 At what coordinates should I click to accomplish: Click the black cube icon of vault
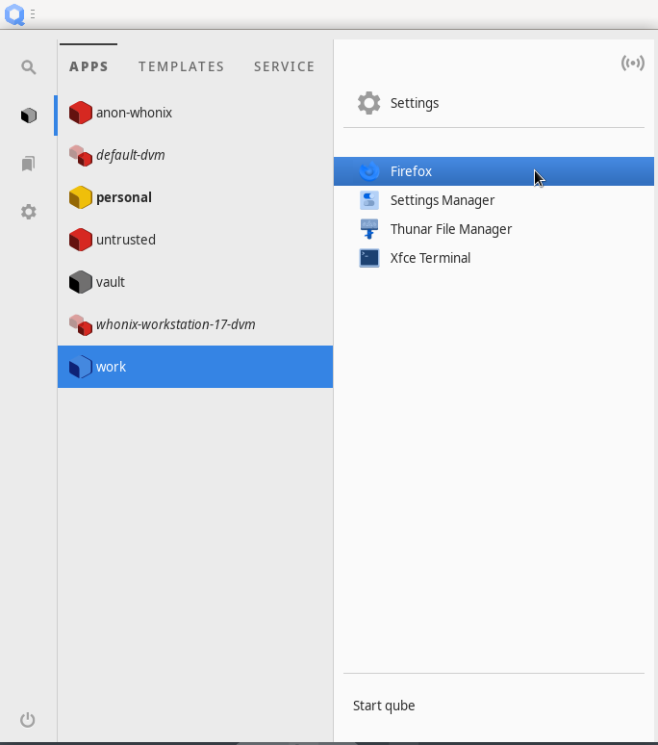point(80,282)
